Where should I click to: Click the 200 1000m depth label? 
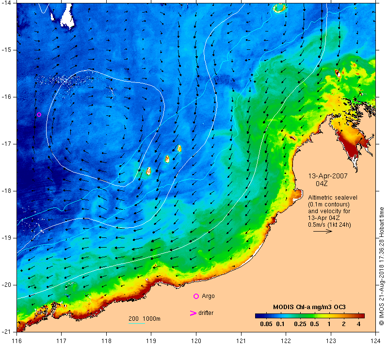[x=144, y=319]
